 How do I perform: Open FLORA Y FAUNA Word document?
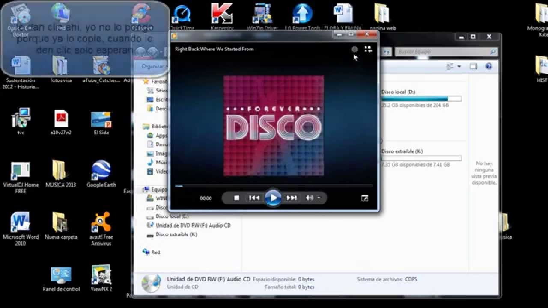pos(343,17)
